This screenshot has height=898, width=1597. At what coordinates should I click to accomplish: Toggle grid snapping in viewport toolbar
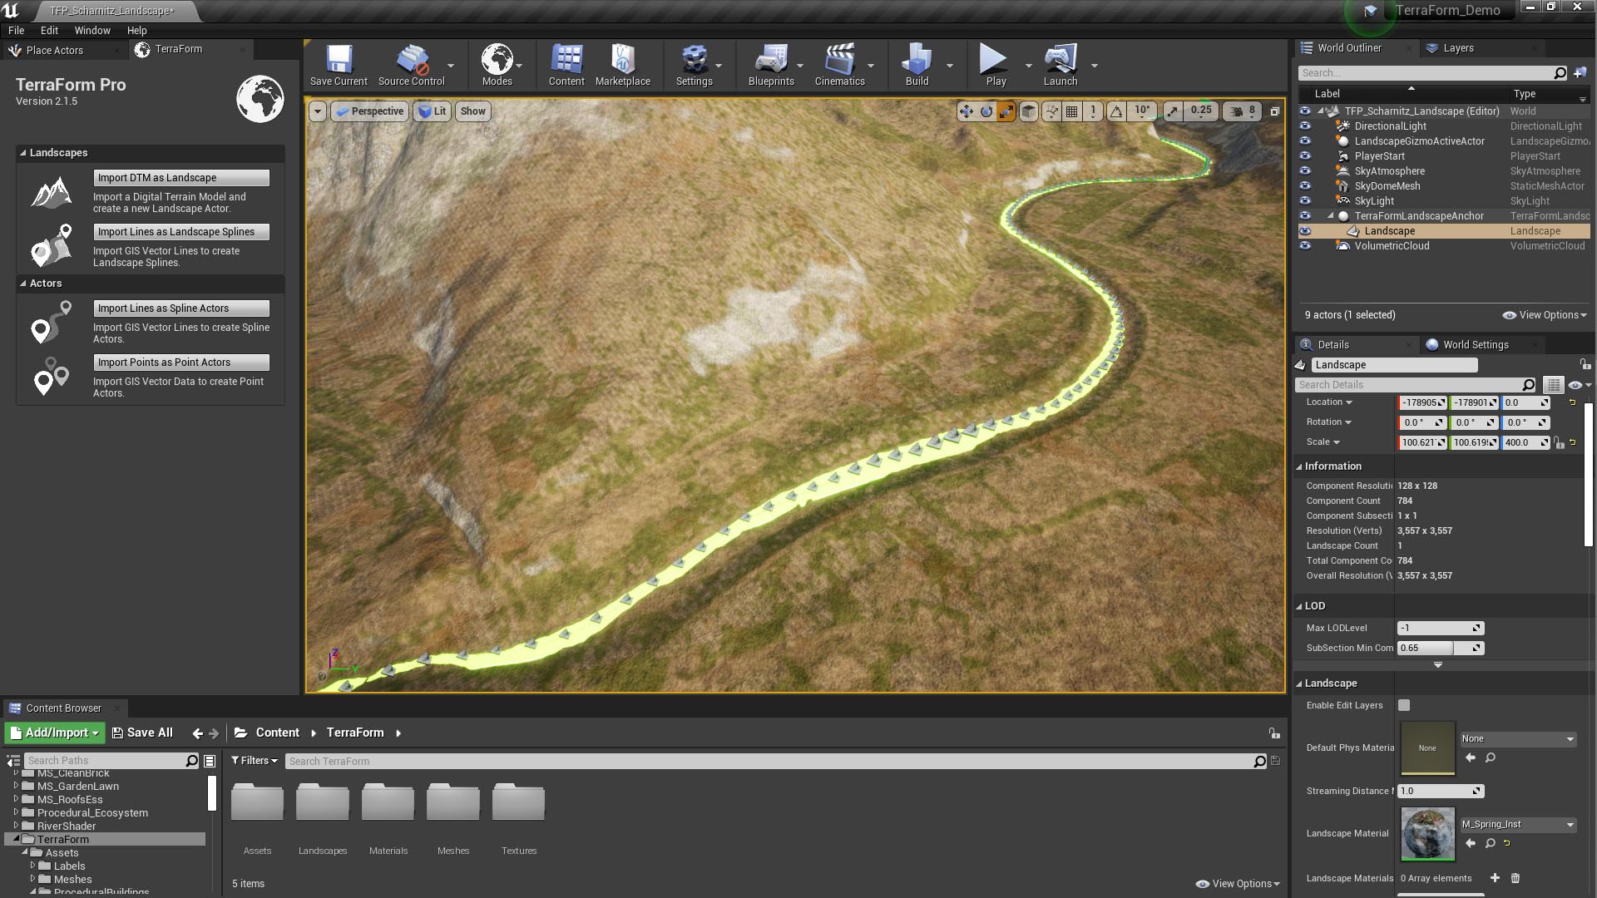click(x=1072, y=111)
